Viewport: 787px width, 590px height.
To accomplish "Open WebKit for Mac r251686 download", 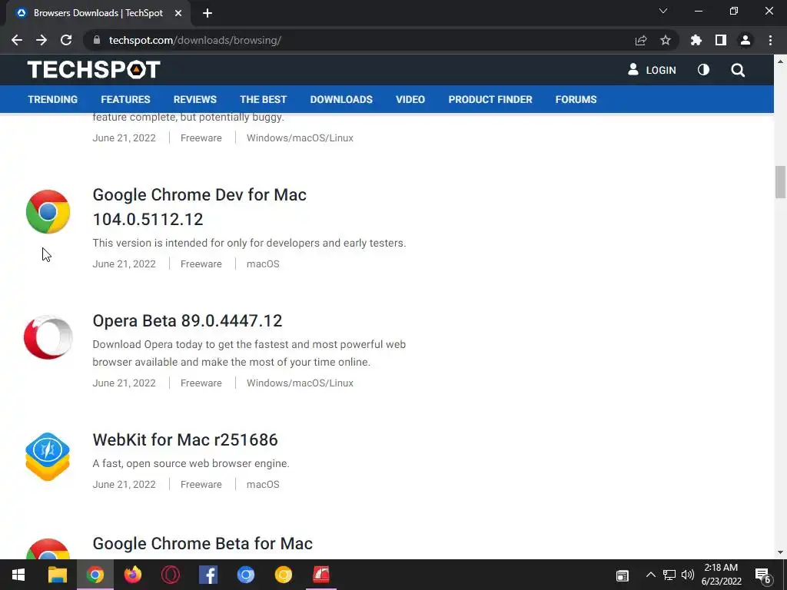I will (185, 439).
